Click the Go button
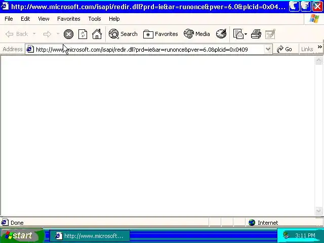 (285, 49)
